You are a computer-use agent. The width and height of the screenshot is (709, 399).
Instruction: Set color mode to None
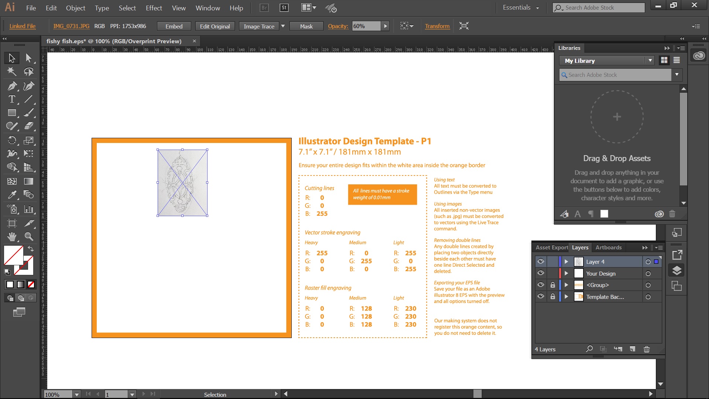[x=31, y=284]
